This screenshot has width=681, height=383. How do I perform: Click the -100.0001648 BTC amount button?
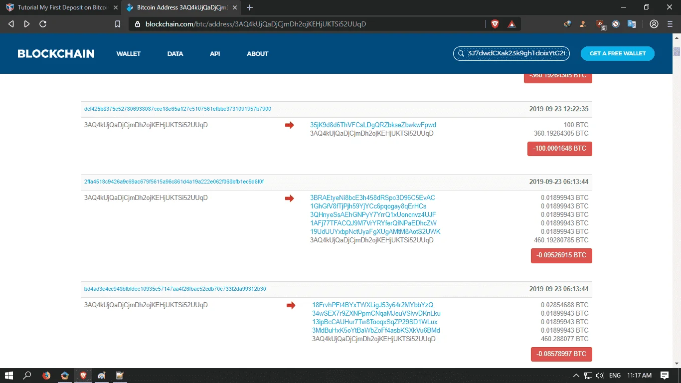560,149
